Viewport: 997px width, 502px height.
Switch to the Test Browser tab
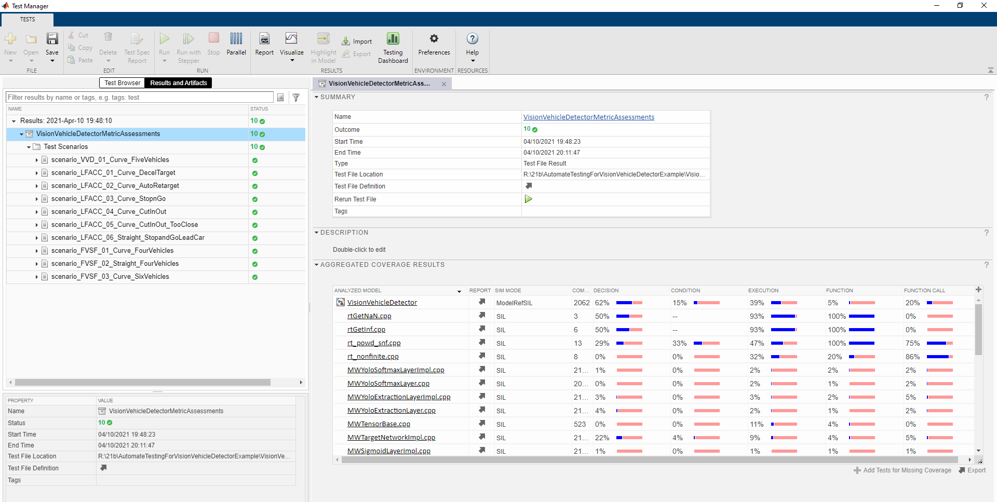[122, 83]
